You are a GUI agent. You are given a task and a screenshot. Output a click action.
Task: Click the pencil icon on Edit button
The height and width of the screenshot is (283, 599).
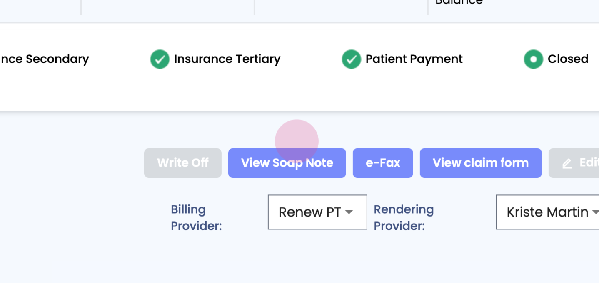click(567, 163)
